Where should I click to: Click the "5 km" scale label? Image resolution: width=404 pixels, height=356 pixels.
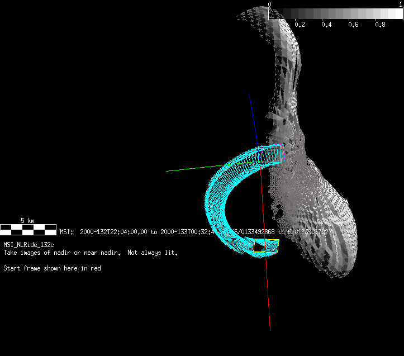[28, 221]
